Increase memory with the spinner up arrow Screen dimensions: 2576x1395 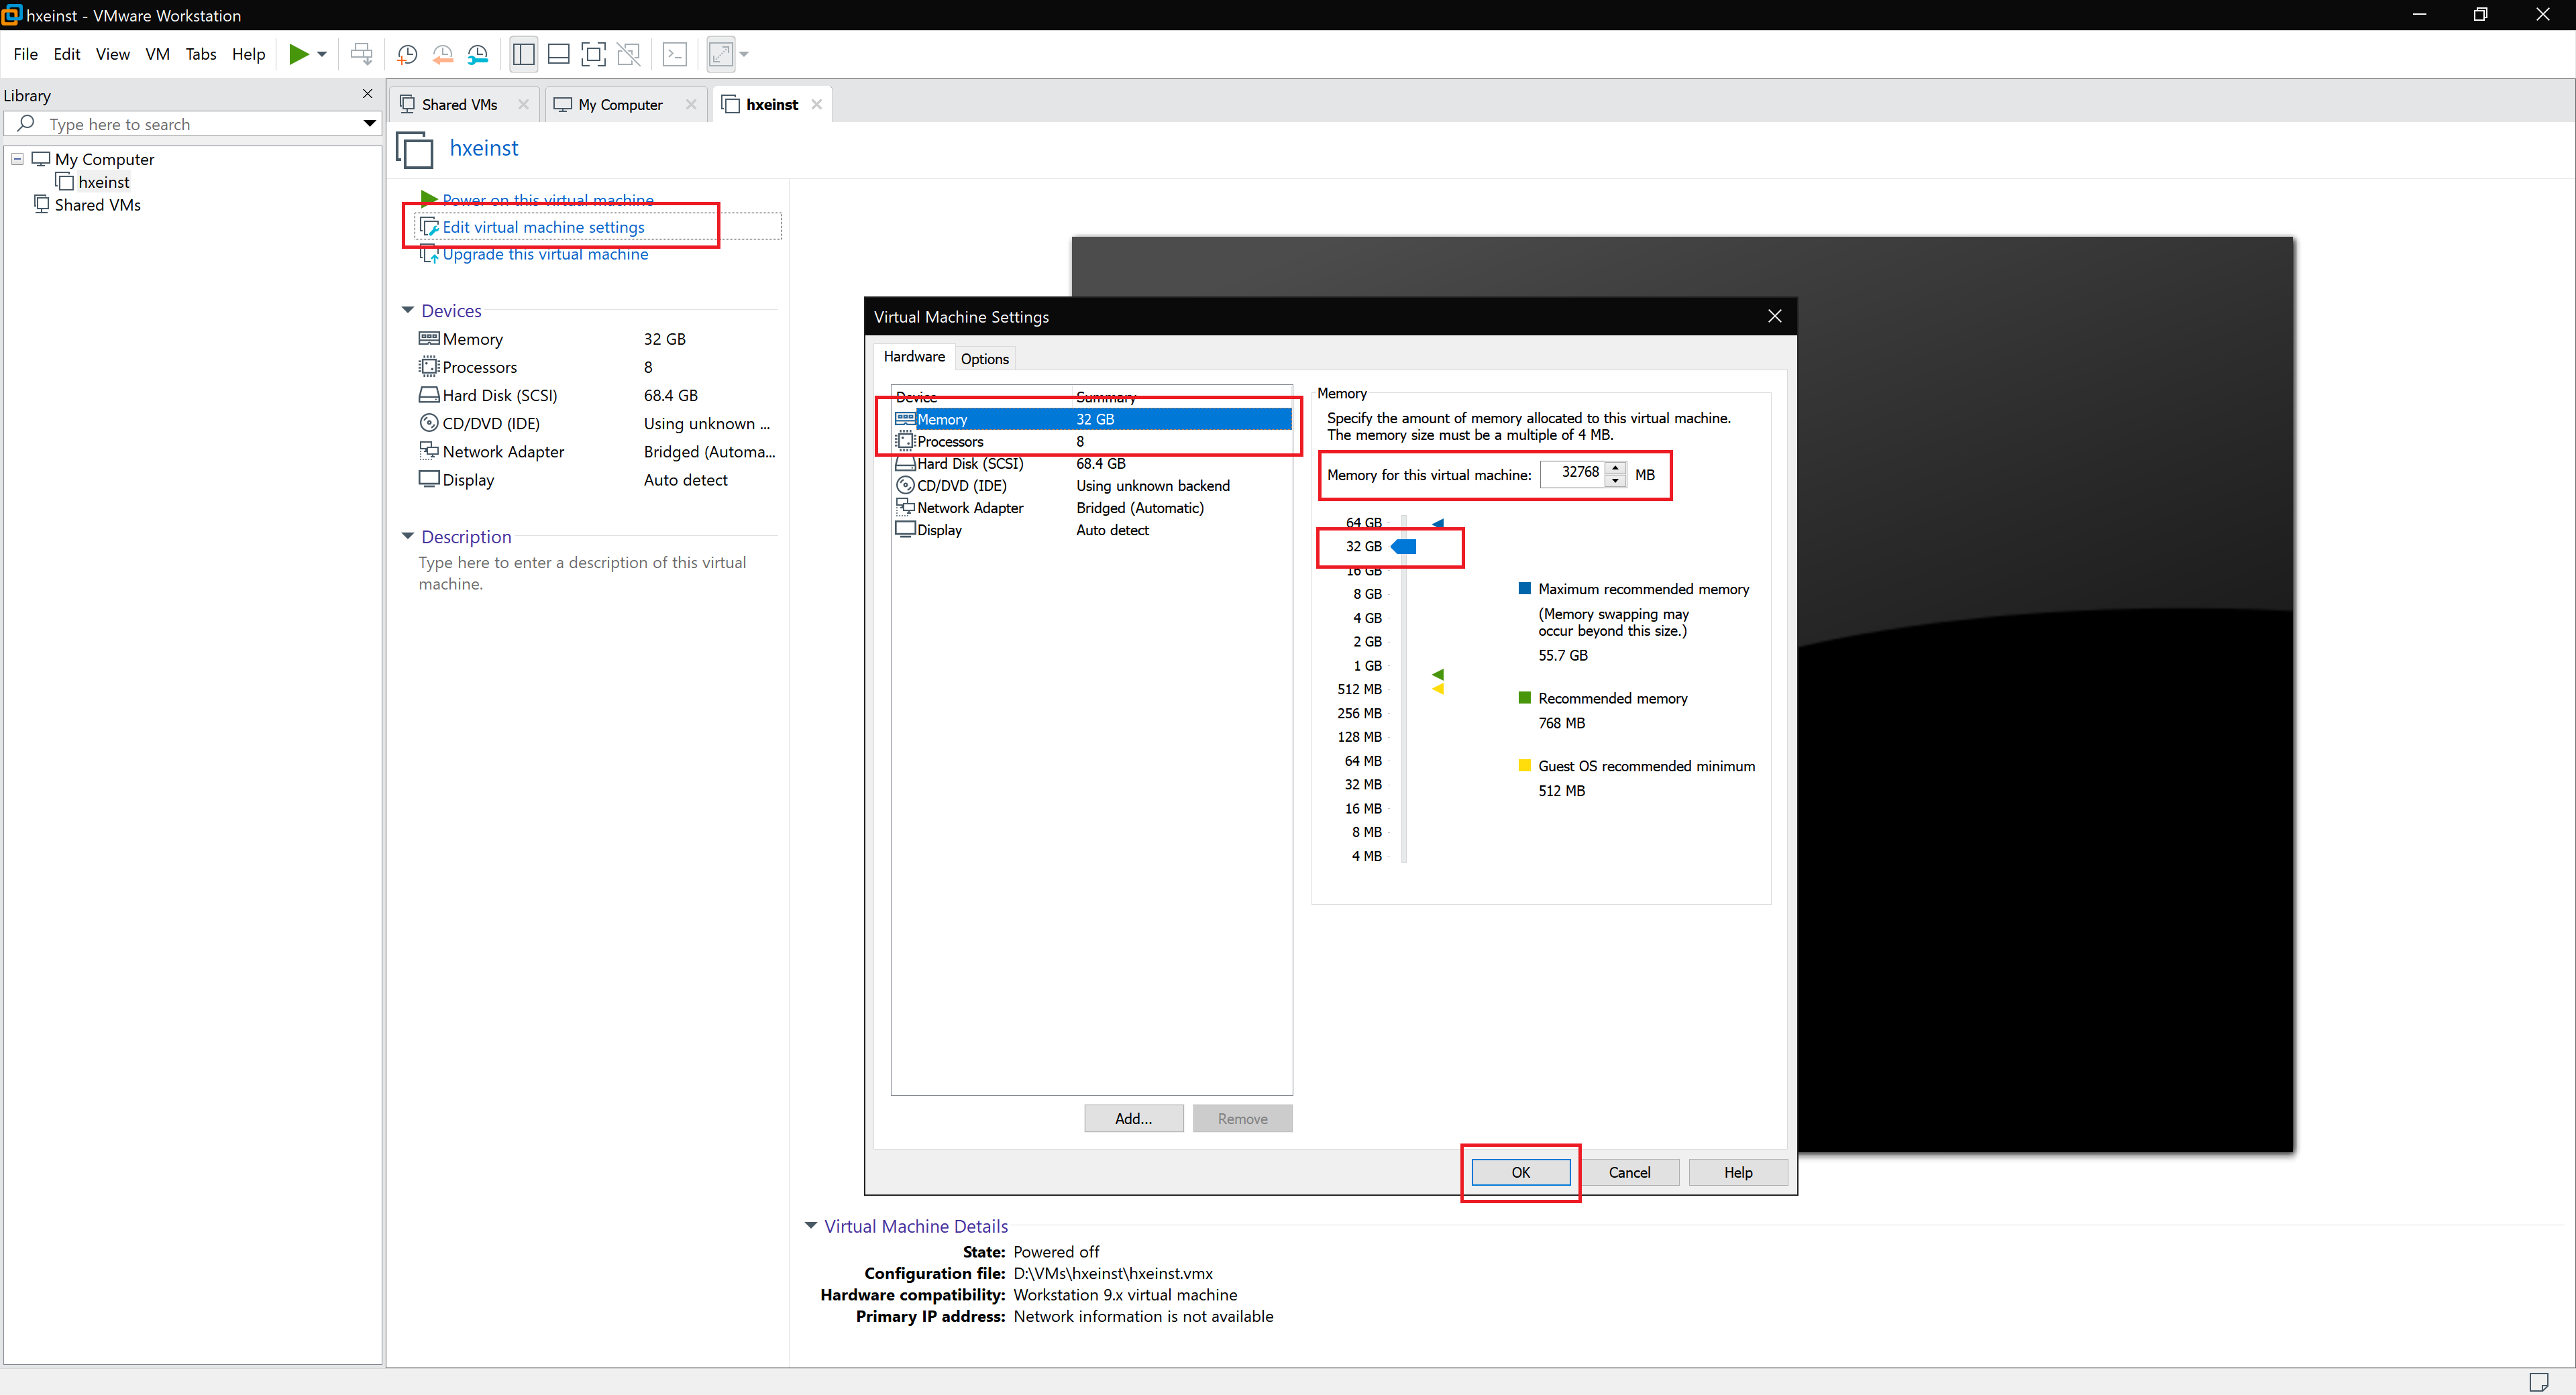point(1615,467)
